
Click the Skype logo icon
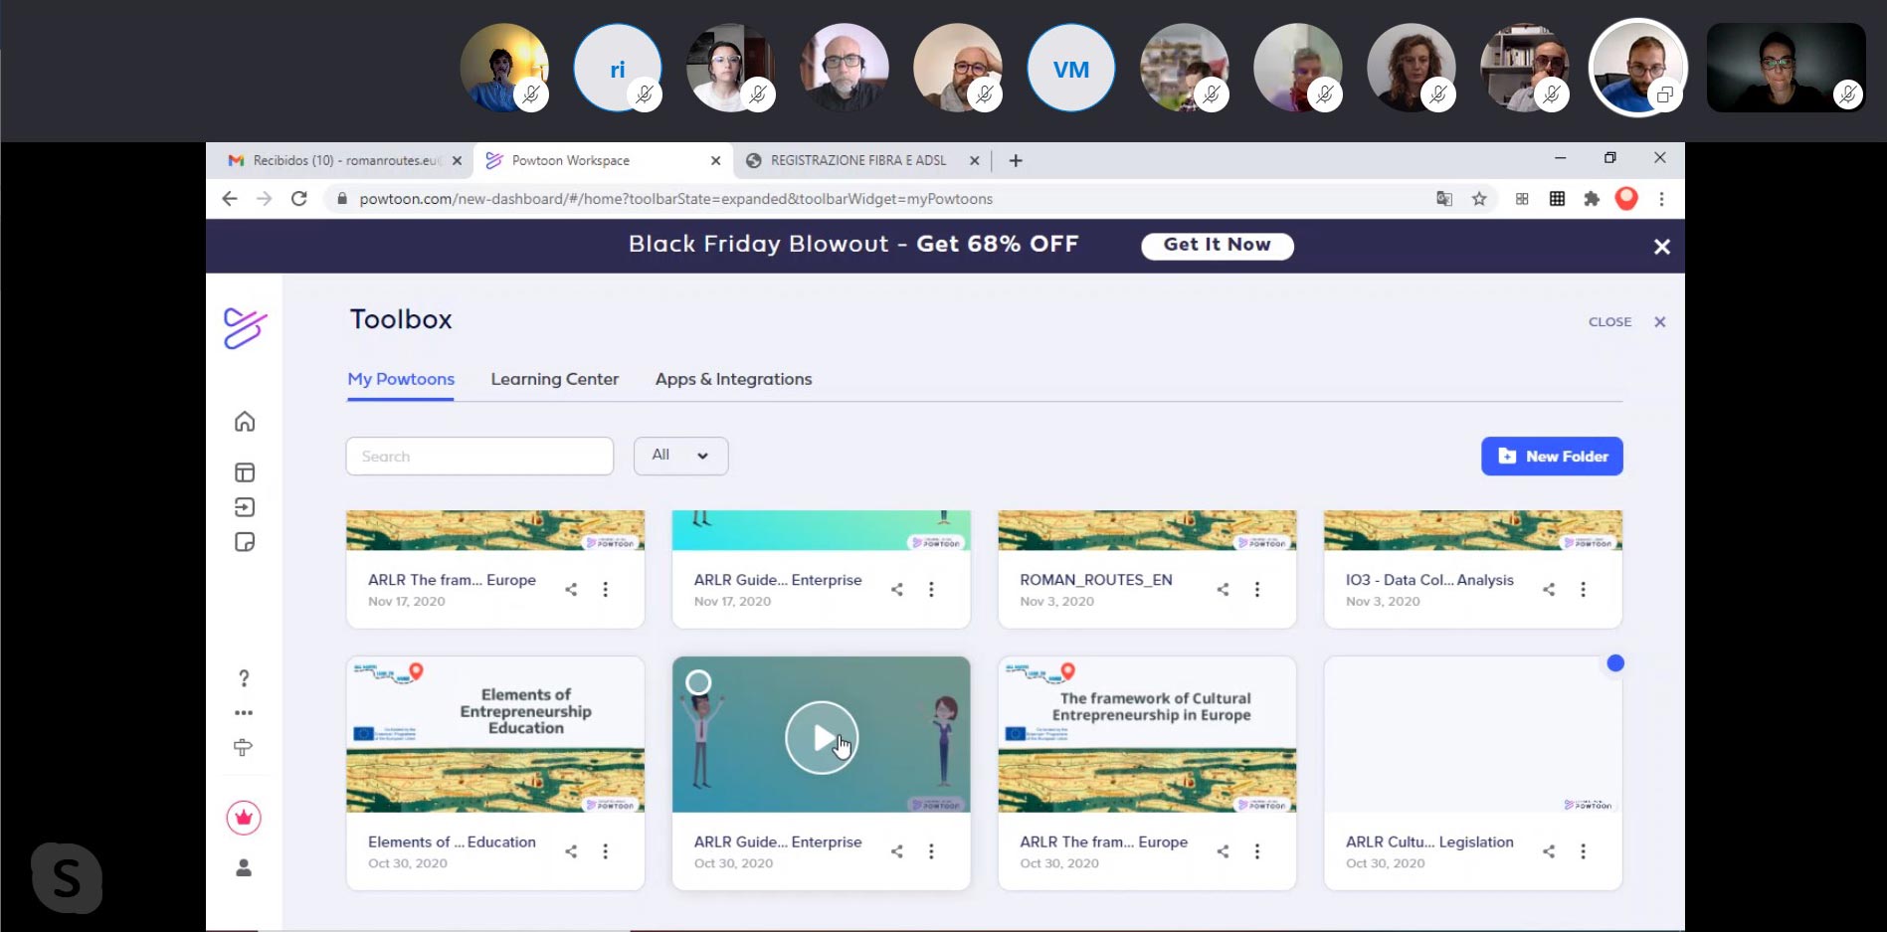point(67,878)
